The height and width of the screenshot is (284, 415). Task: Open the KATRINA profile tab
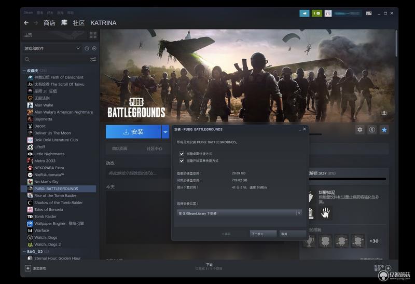pos(103,23)
